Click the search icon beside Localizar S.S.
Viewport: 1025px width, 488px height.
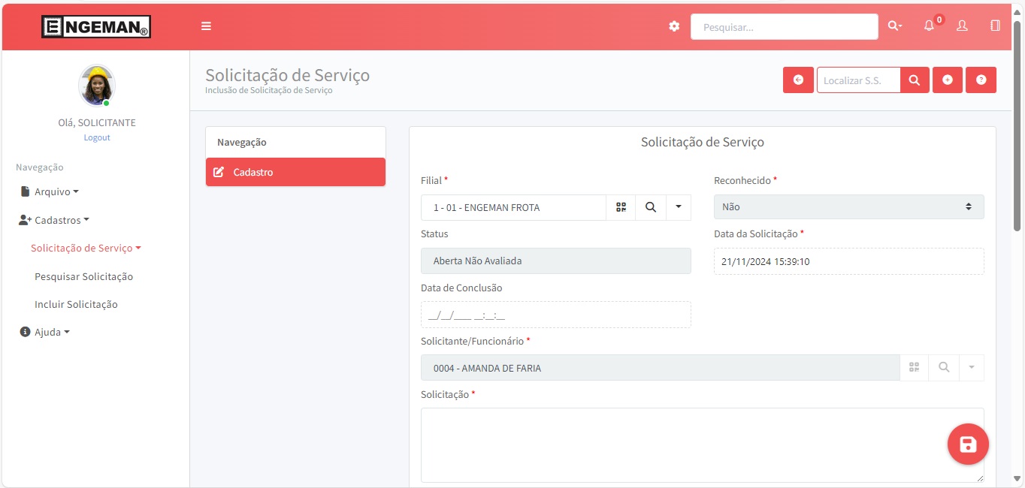click(915, 80)
